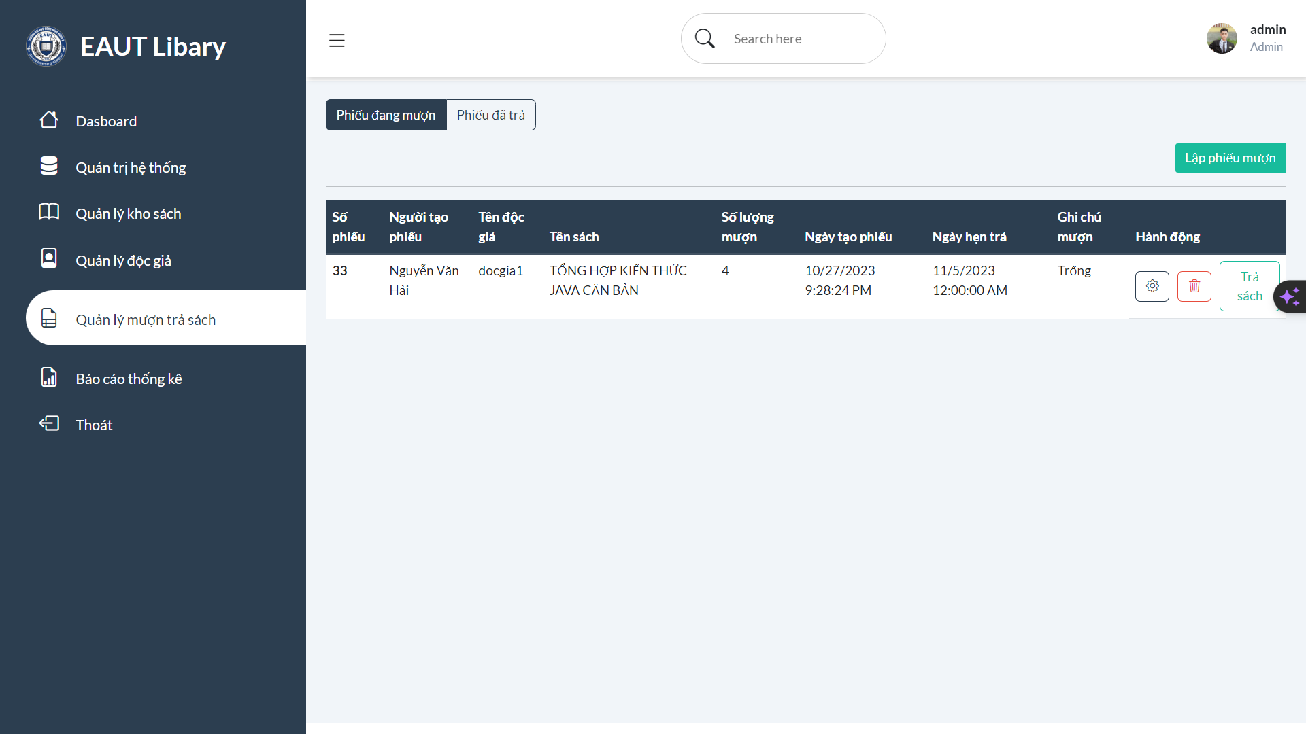This screenshot has width=1306, height=734.
Task: Select the Quản trị hệ thống database icon
Action: click(48, 165)
